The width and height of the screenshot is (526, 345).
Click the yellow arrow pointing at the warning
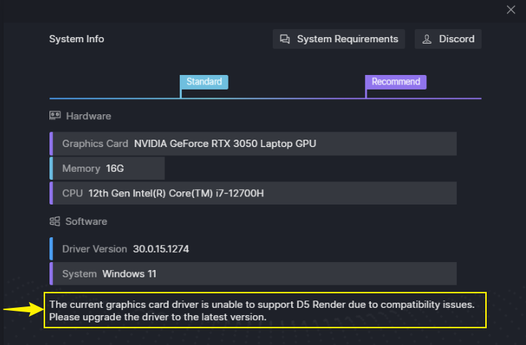click(x=23, y=309)
